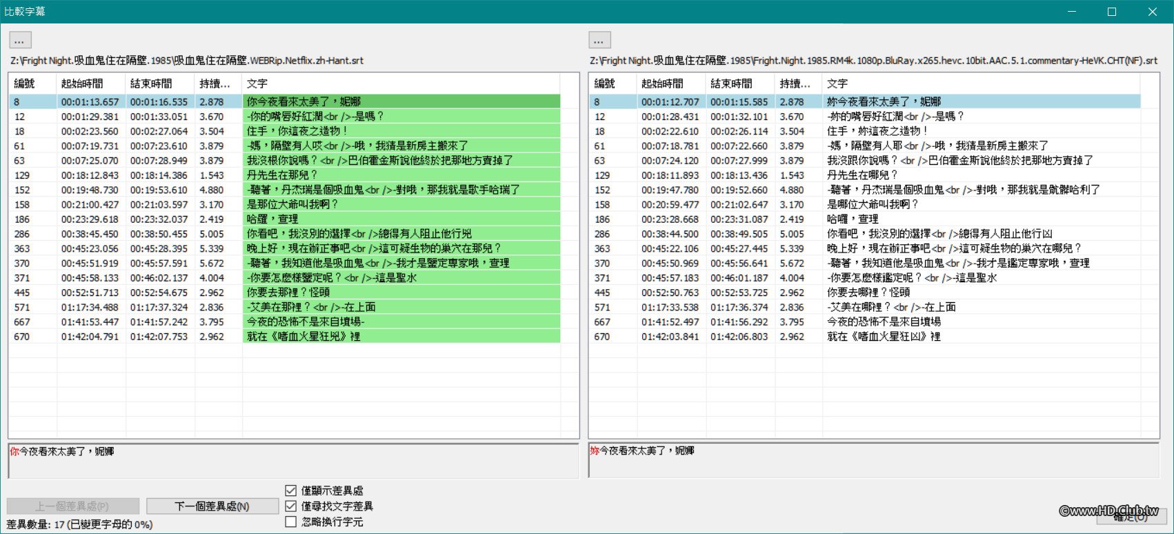
Task: Select start time 00:02:22.610
Action: tap(670, 131)
